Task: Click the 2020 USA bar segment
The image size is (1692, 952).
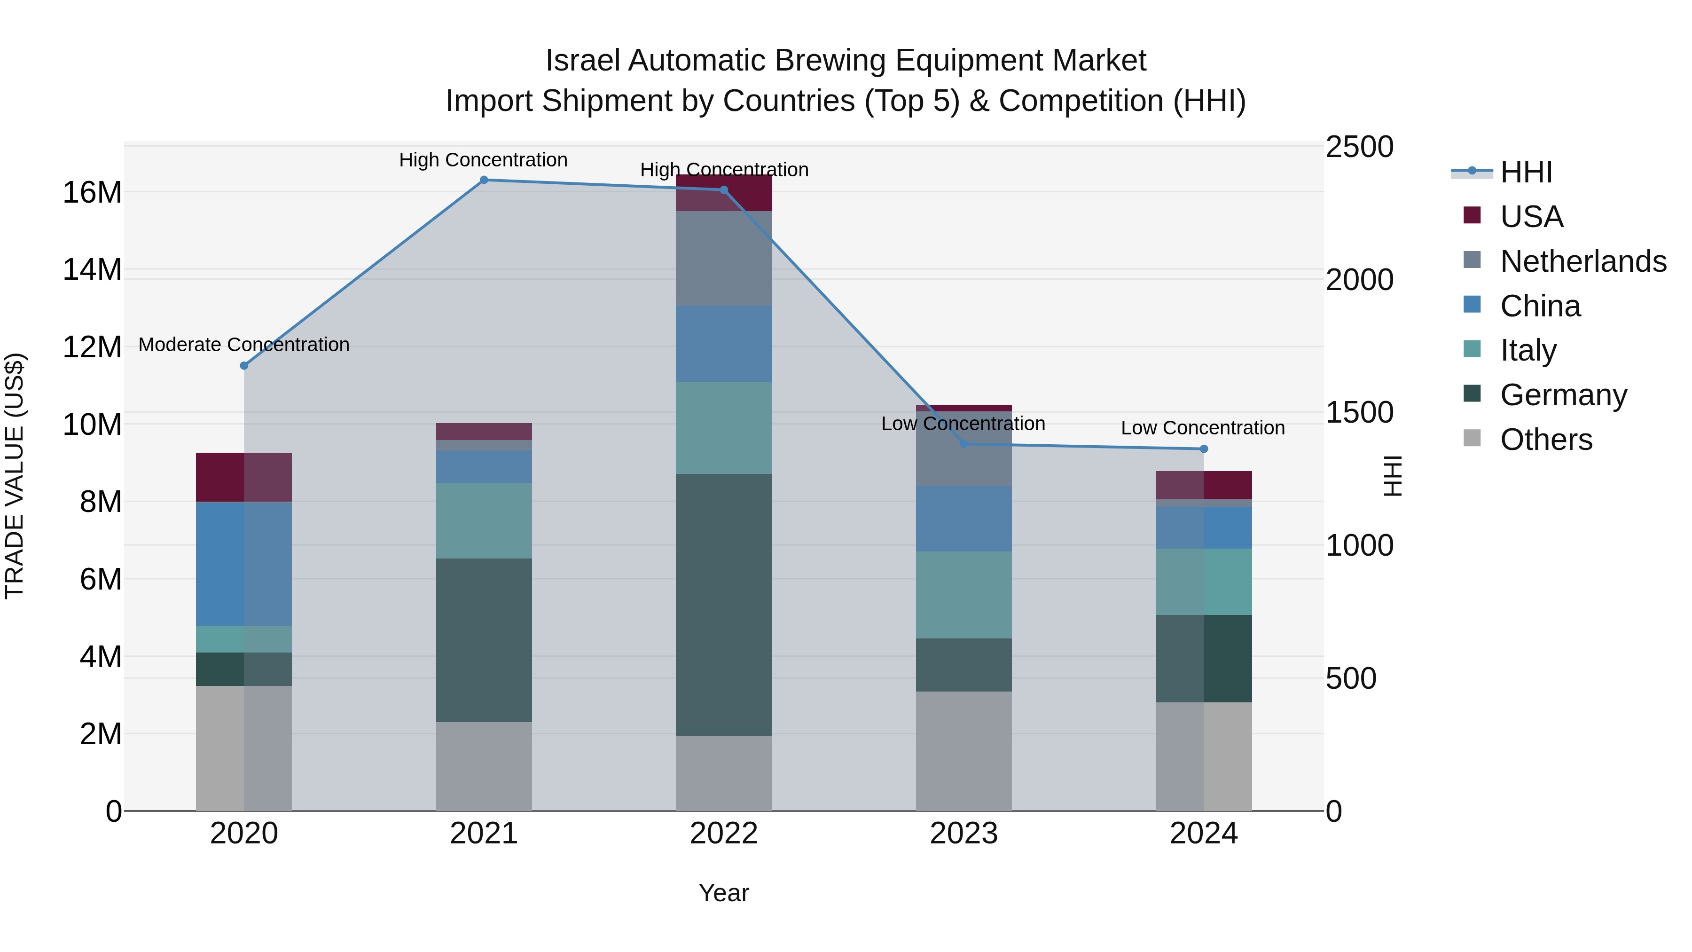Action: [x=243, y=477]
